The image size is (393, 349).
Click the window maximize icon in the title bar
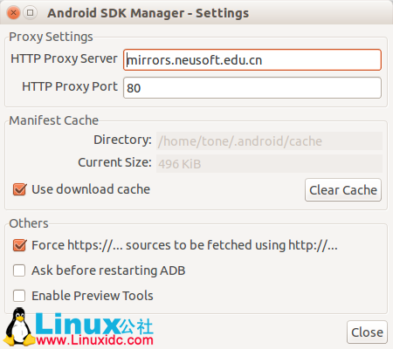click(31, 13)
